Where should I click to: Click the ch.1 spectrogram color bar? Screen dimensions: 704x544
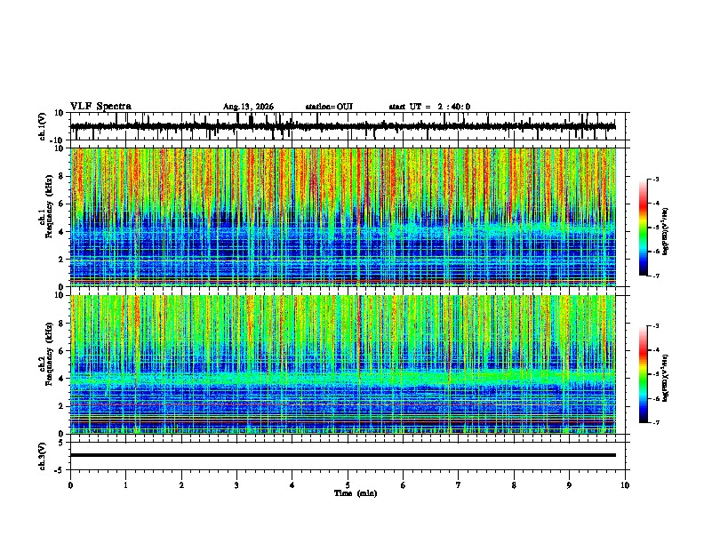643,228
